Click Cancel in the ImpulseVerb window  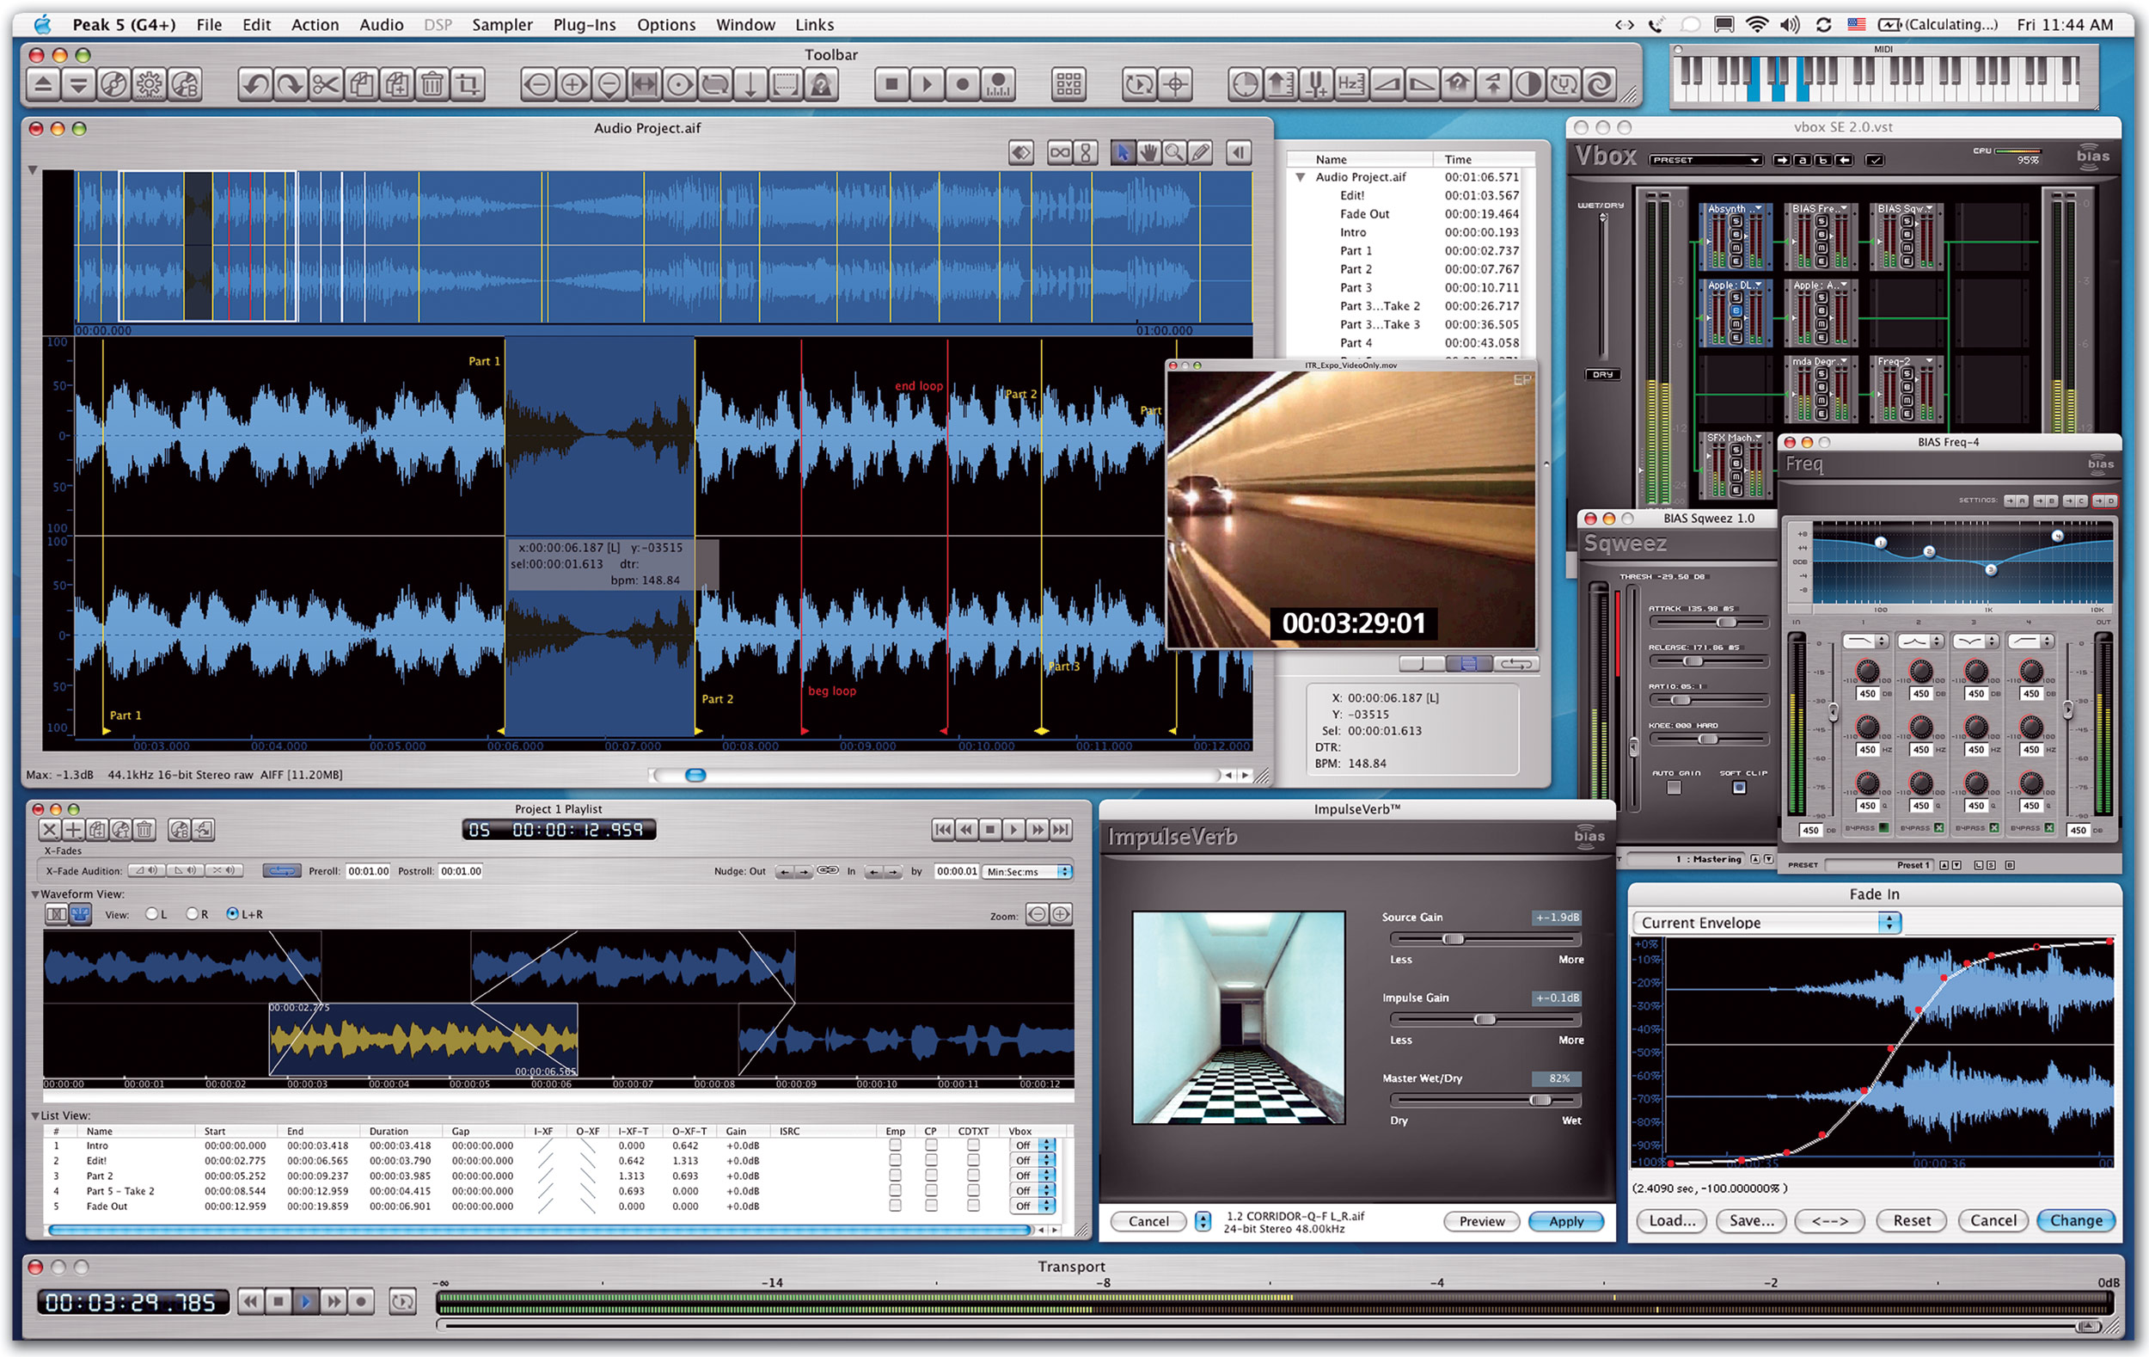pyautogui.click(x=1148, y=1221)
